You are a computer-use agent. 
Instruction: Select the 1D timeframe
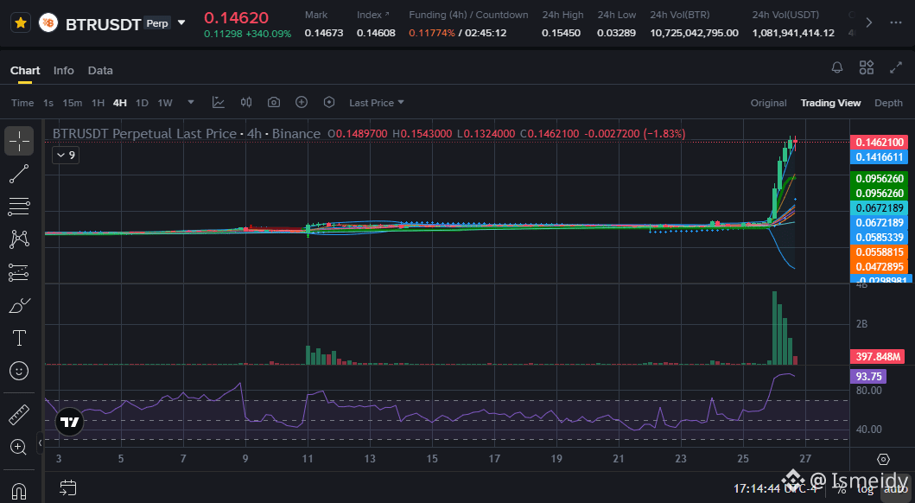[x=142, y=103]
